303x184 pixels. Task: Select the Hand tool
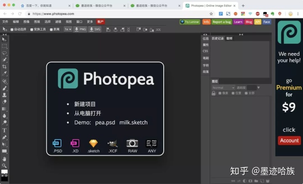[x=4, y=159]
